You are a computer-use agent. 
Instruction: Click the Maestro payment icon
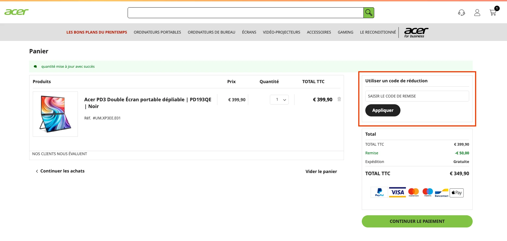(x=428, y=192)
